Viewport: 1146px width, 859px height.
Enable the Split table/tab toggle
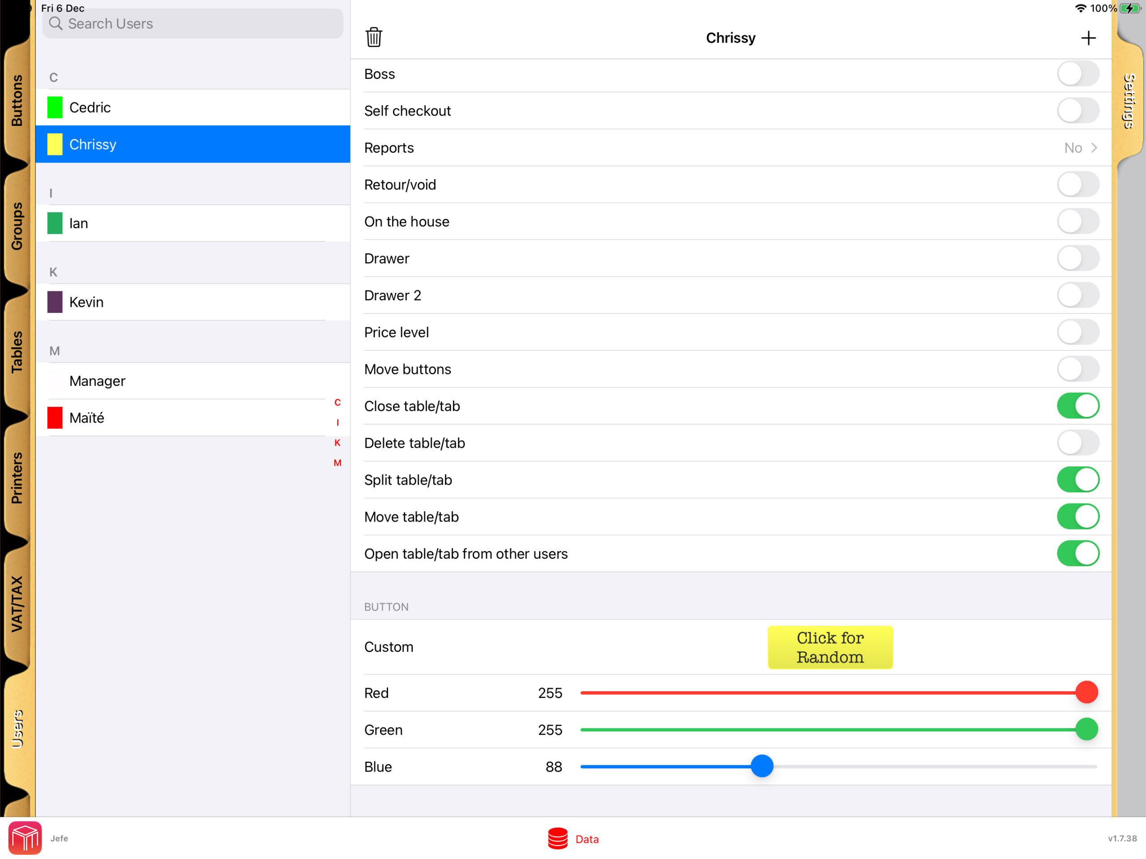pyautogui.click(x=1080, y=479)
